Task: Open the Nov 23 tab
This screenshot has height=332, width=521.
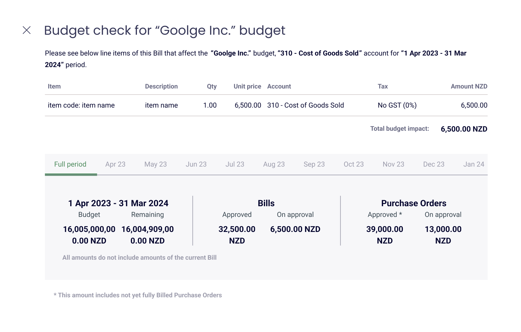Action: [x=393, y=164]
